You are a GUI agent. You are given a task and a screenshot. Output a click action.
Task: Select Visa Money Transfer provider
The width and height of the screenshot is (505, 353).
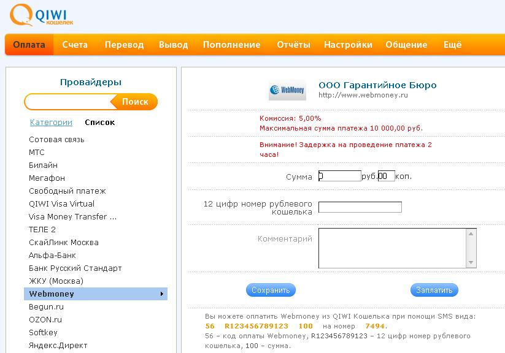pos(72,216)
